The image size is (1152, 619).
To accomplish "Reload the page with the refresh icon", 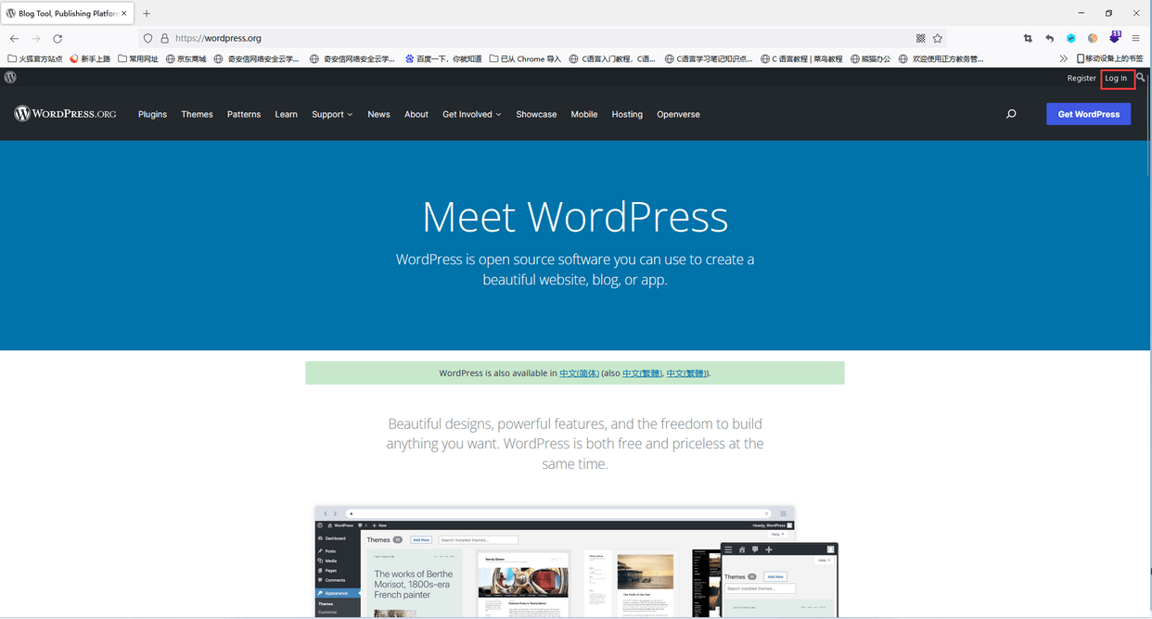I will pos(58,39).
